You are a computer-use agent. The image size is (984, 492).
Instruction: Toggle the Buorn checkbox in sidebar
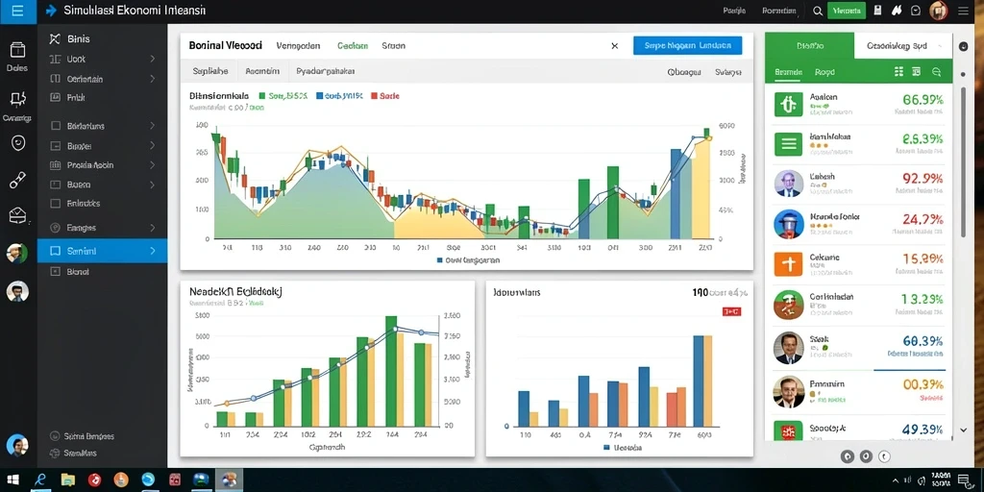click(55, 184)
